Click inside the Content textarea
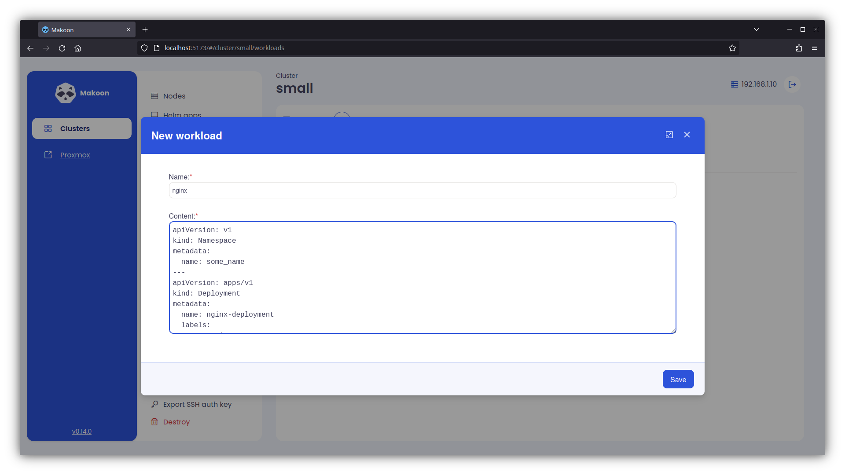The width and height of the screenshot is (845, 475). (x=422, y=277)
